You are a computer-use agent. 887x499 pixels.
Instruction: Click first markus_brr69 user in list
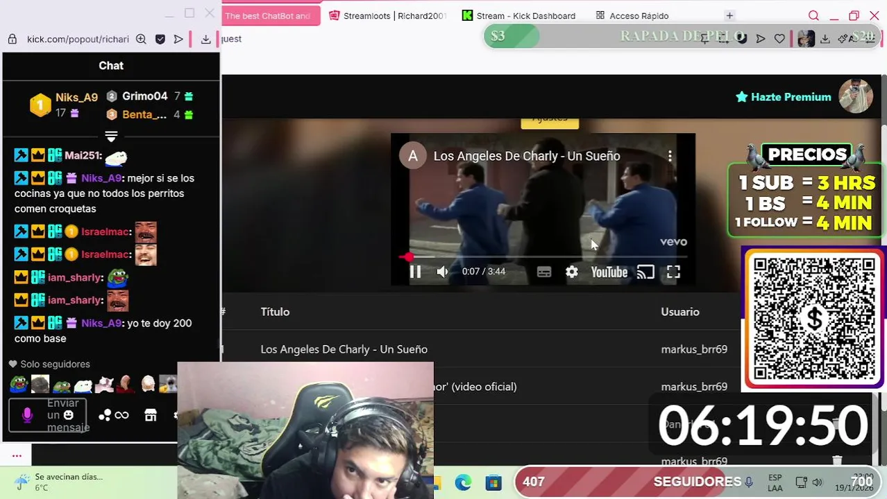click(x=694, y=349)
